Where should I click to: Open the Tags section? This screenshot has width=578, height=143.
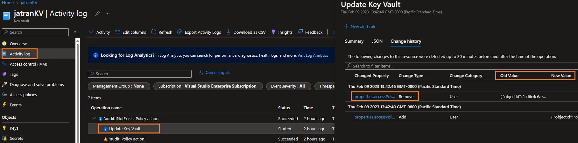coord(14,74)
